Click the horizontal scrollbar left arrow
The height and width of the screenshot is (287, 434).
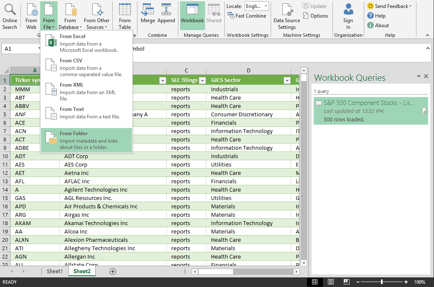pyautogui.click(x=195, y=272)
